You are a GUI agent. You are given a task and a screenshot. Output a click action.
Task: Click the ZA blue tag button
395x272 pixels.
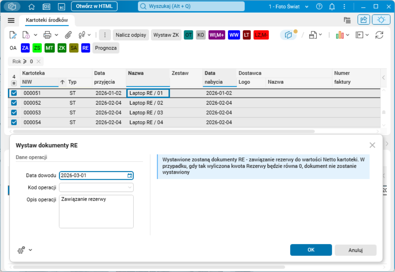25,48
